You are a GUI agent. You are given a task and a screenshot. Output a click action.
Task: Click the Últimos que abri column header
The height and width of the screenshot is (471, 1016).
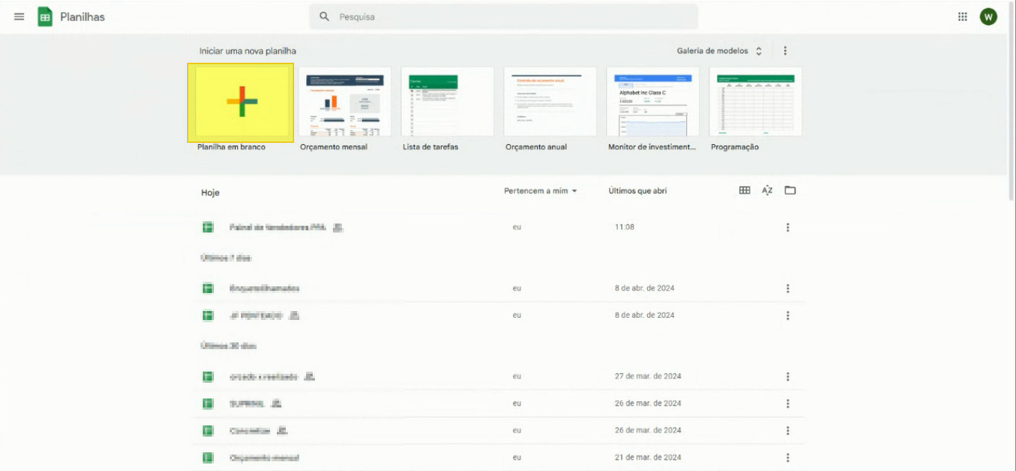[637, 191]
